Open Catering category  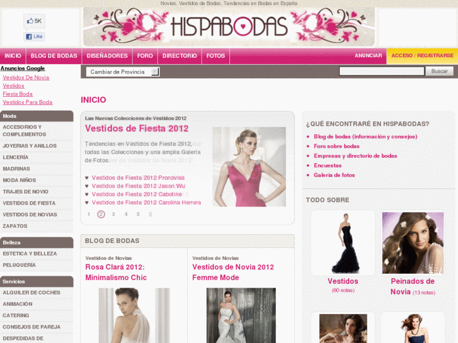(37, 315)
